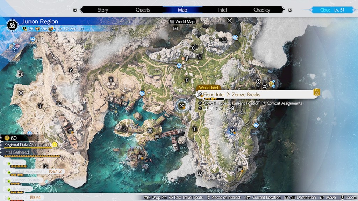
Task: Click the Level 22 badge on the popup
Action: click(x=317, y=92)
